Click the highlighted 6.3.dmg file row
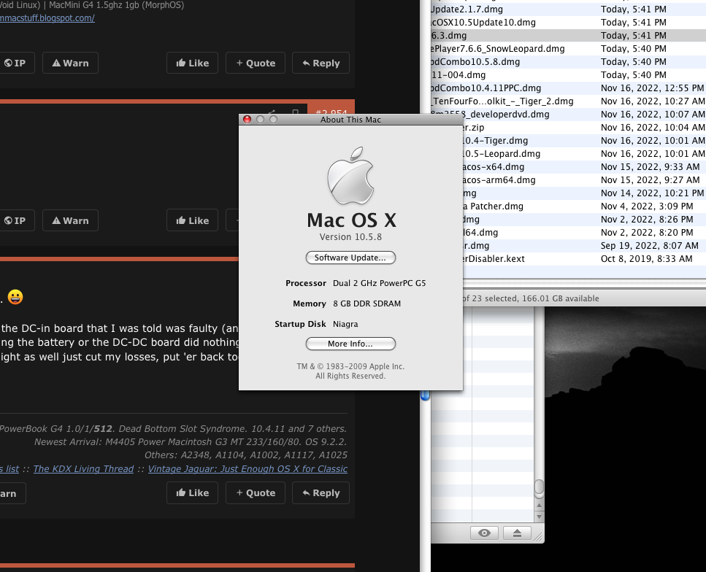This screenshot has height=572, width=706. coord(568,36)
